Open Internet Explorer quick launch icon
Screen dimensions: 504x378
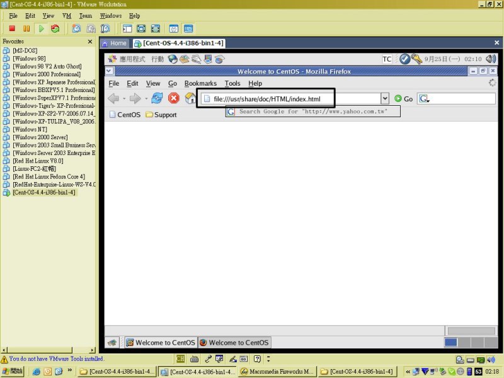37,372
